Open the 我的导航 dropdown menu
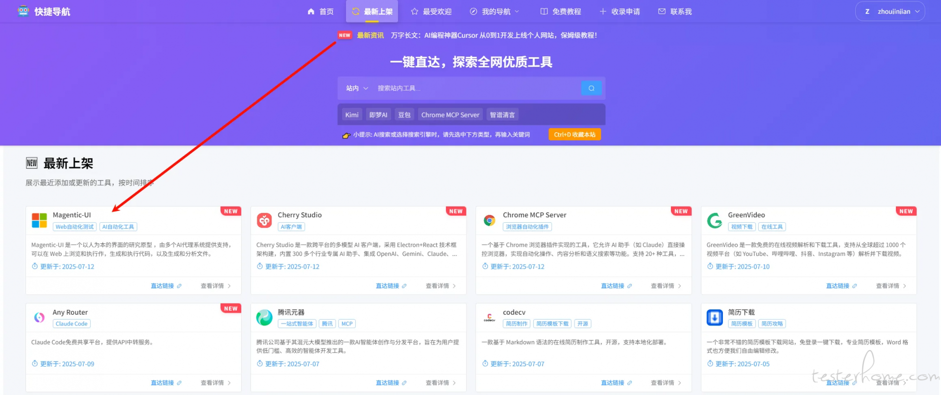Screen dimensions: 941x395 pyautogui.click(x=495, y=11)
